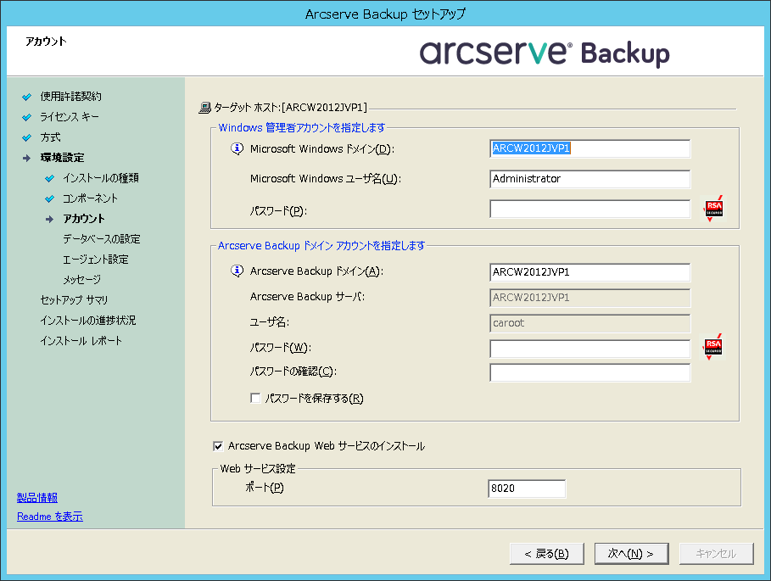Click arrow icon beside アカウント step
The image size is (771, 581).
pos(50,219)
